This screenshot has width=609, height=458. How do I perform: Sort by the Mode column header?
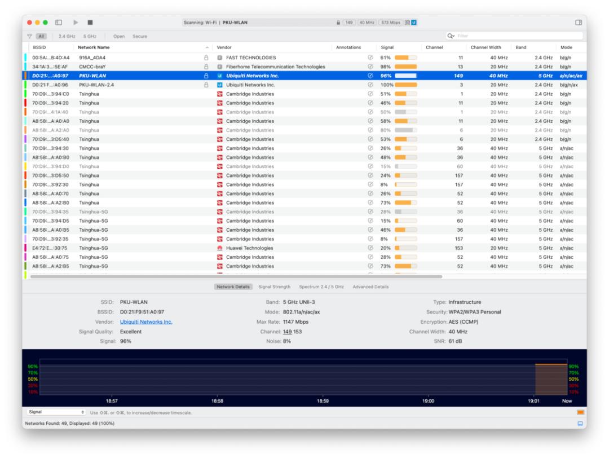[x=566, y=47]
